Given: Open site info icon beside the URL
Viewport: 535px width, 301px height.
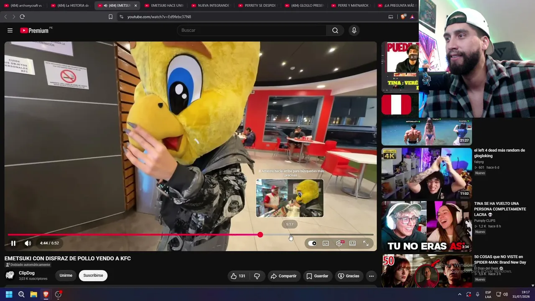Looking at the screenshot, I should [121, 17].
